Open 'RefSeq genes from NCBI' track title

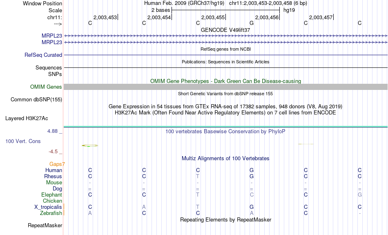pyautogui.click(x=225, y=49)
